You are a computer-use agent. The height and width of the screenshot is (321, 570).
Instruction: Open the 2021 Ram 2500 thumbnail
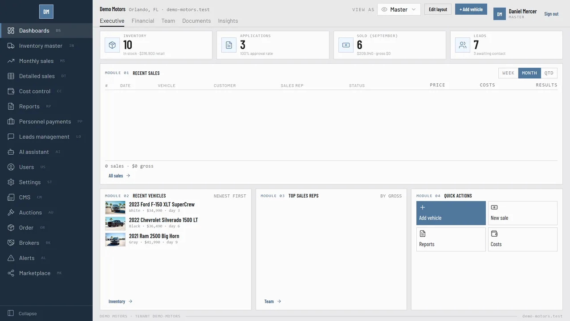point(115,239)
